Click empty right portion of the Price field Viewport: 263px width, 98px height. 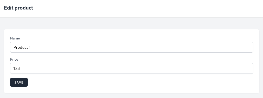185,68
